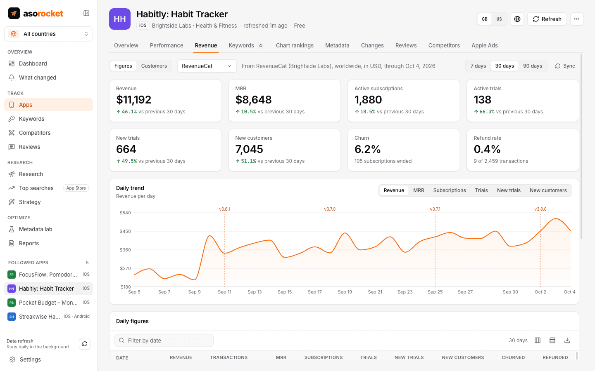595x371 pixels.
Task: Switch storefront to GB
Action: (485, 19)
